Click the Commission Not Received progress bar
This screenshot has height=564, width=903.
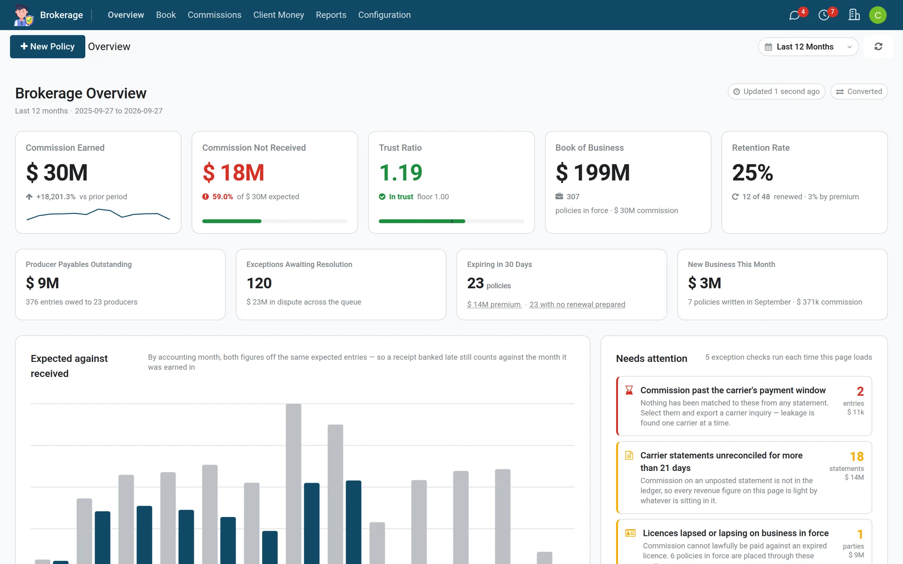(x=275, y=221)
